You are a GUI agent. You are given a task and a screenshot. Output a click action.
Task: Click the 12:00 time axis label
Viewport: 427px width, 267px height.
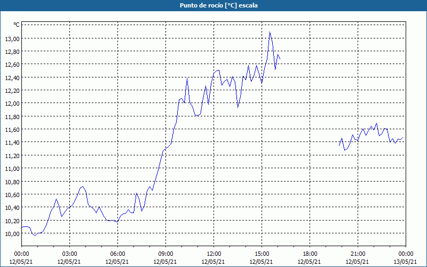coord(214,254)
